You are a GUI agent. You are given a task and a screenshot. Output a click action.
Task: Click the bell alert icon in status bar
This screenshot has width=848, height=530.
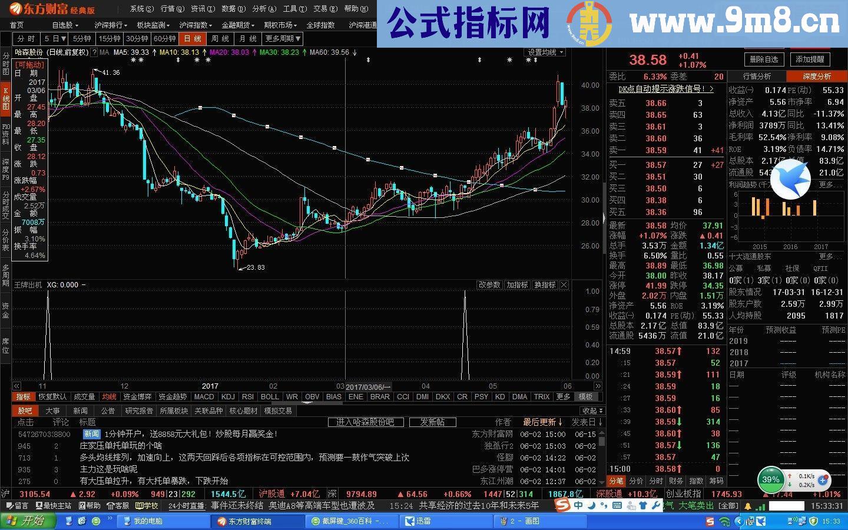point(748,506)
